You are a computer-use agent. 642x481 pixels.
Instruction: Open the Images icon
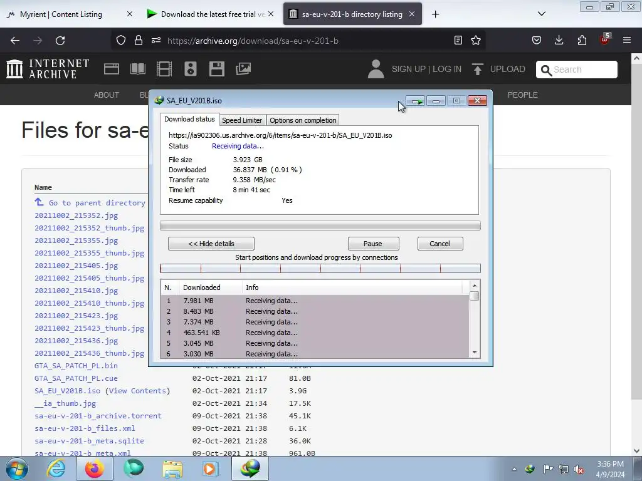pyautogui.click(x=243, y=69)
